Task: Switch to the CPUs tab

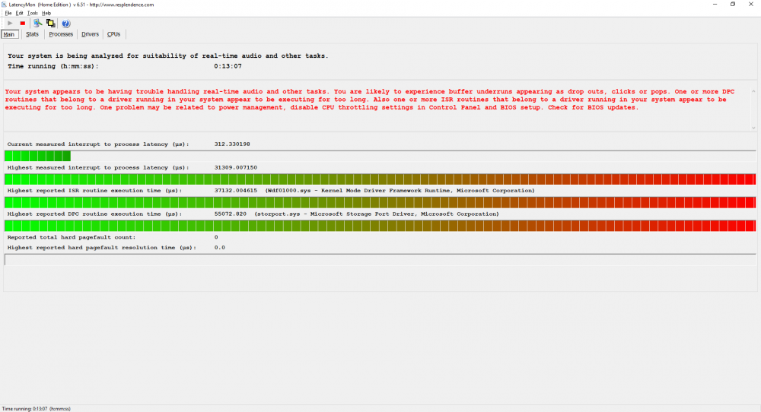Action: coord(113,34)
